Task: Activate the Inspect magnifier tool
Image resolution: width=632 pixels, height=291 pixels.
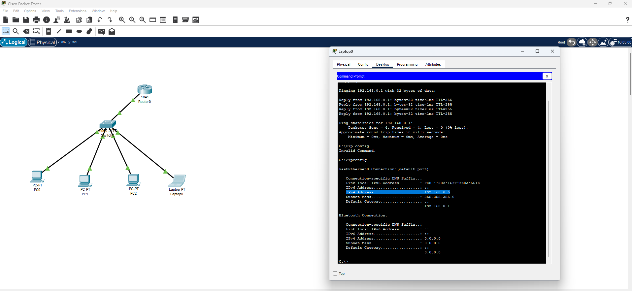Action: pos(16,31)
